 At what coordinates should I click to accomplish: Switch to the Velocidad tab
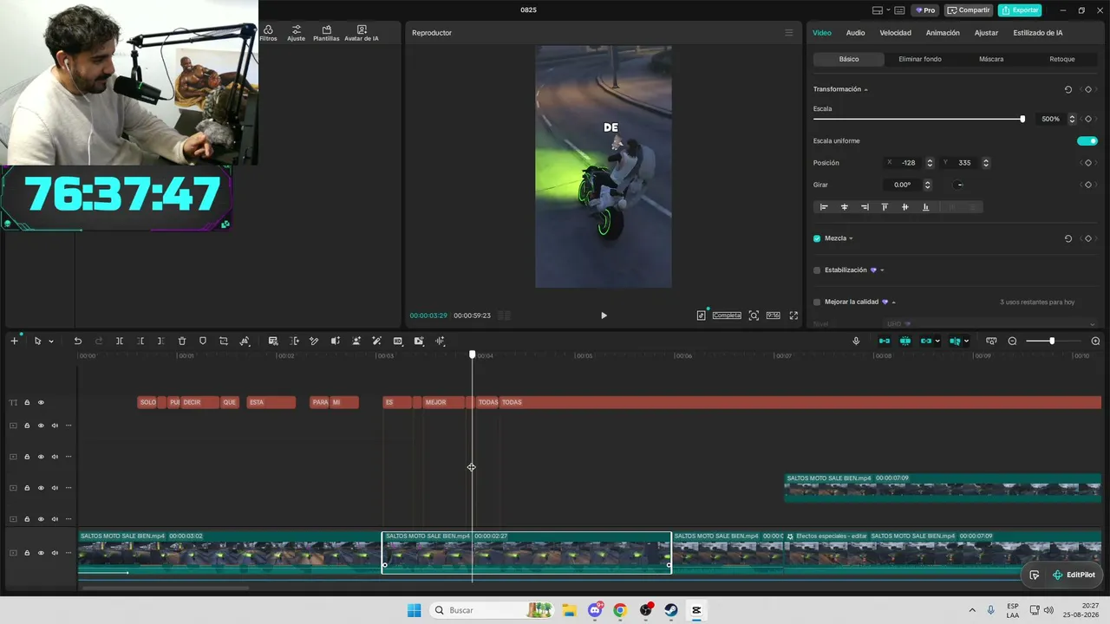coord(895,33)
